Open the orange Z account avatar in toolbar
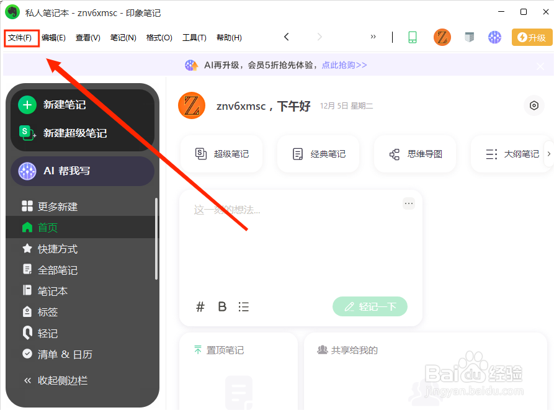Viewport: 554px width, 410px height. [x=442, y=37]
